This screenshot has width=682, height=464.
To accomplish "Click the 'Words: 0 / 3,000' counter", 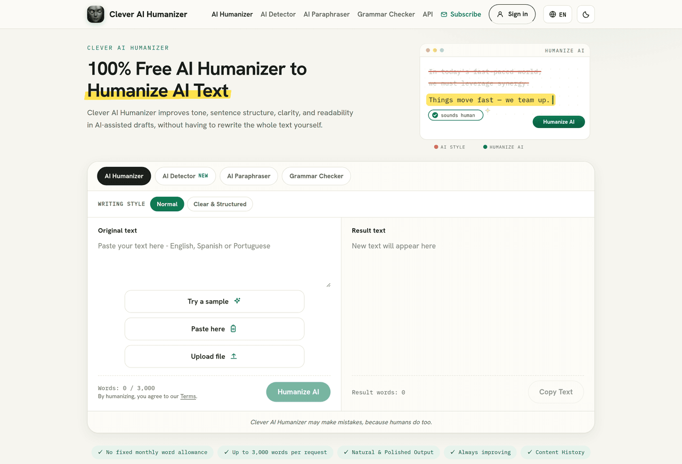I will click(126, 388).
